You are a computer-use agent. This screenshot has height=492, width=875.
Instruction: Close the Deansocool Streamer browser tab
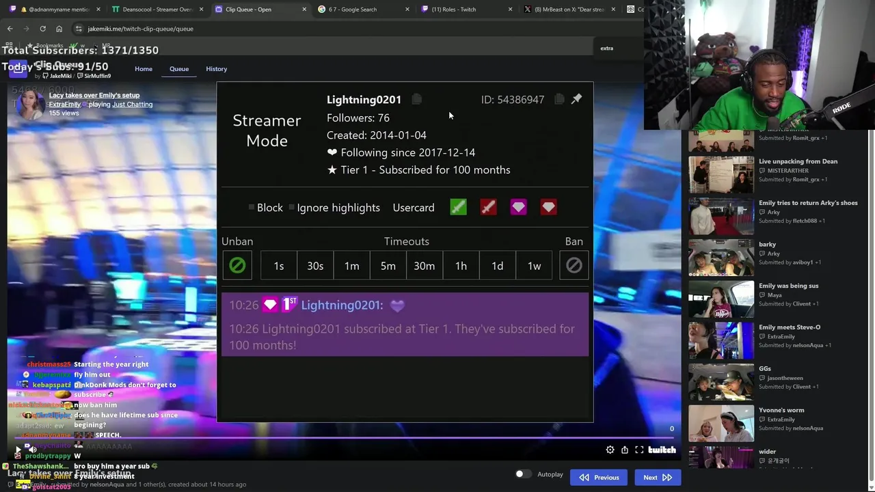[202, 10]
